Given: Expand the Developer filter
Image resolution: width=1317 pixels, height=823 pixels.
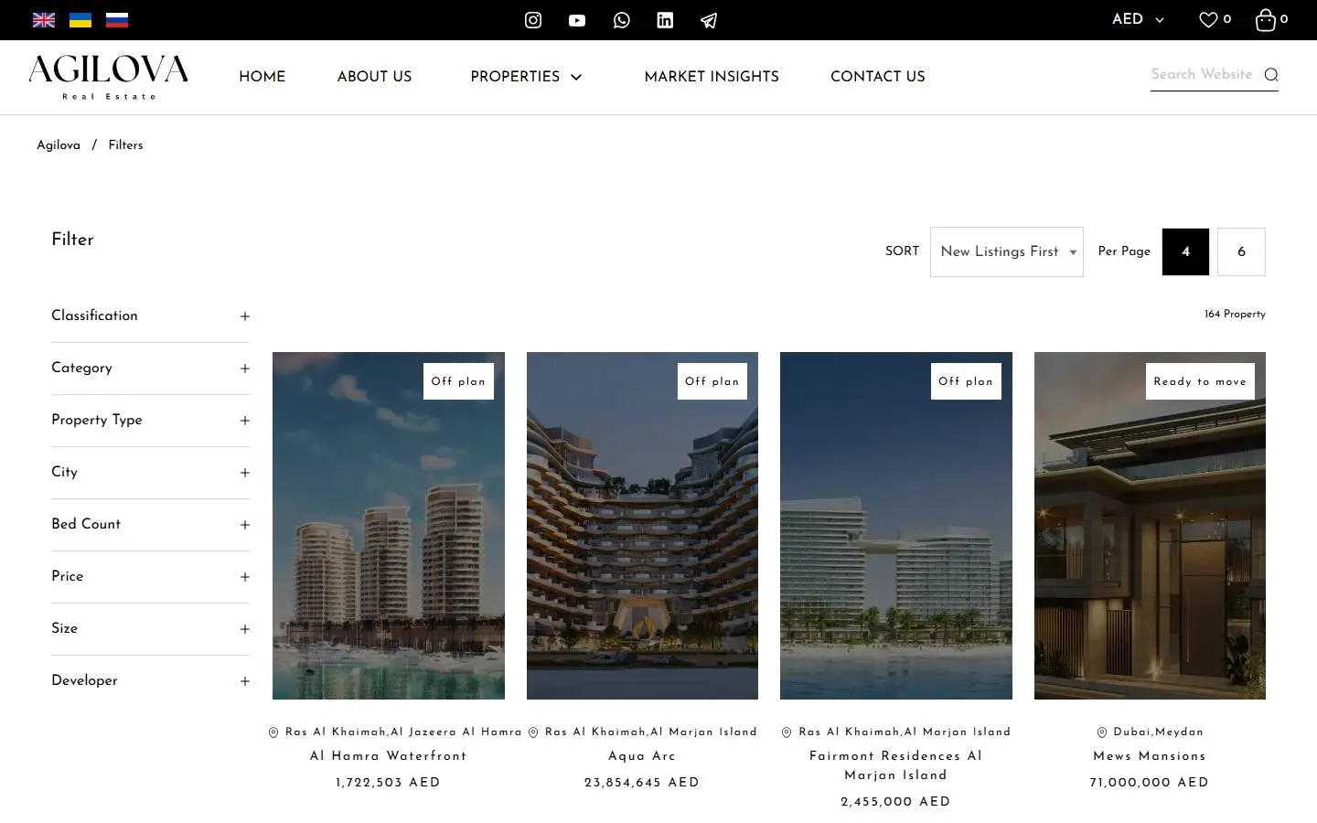Looking at the screenshot, I should tap(150, 680).
